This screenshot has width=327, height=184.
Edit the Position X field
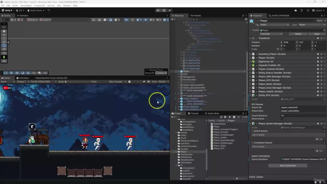(289, 42)
